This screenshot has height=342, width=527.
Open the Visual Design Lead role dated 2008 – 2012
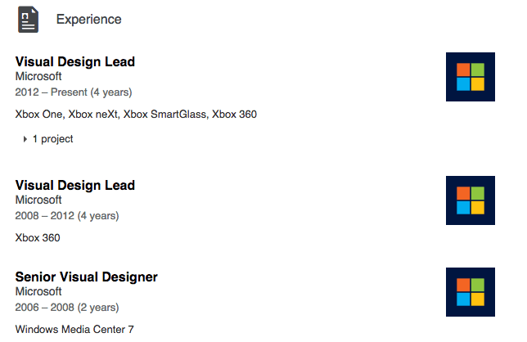point(75,185)
